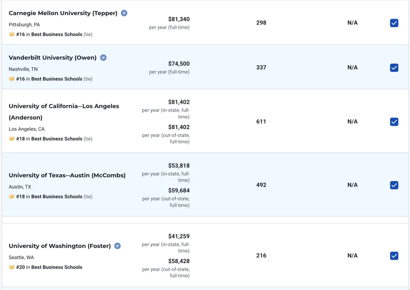Uncheck the Vanderbilt (Owen) checkbox
The width and height of the screenshot is (410, 290).
tap(394, 68)
